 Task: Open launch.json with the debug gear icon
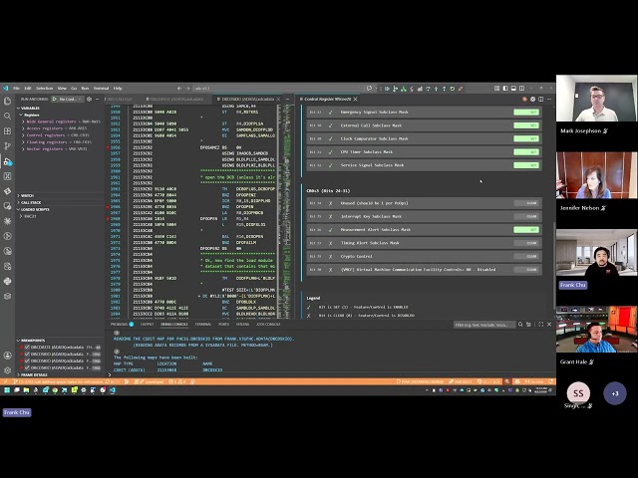point(89,99)
